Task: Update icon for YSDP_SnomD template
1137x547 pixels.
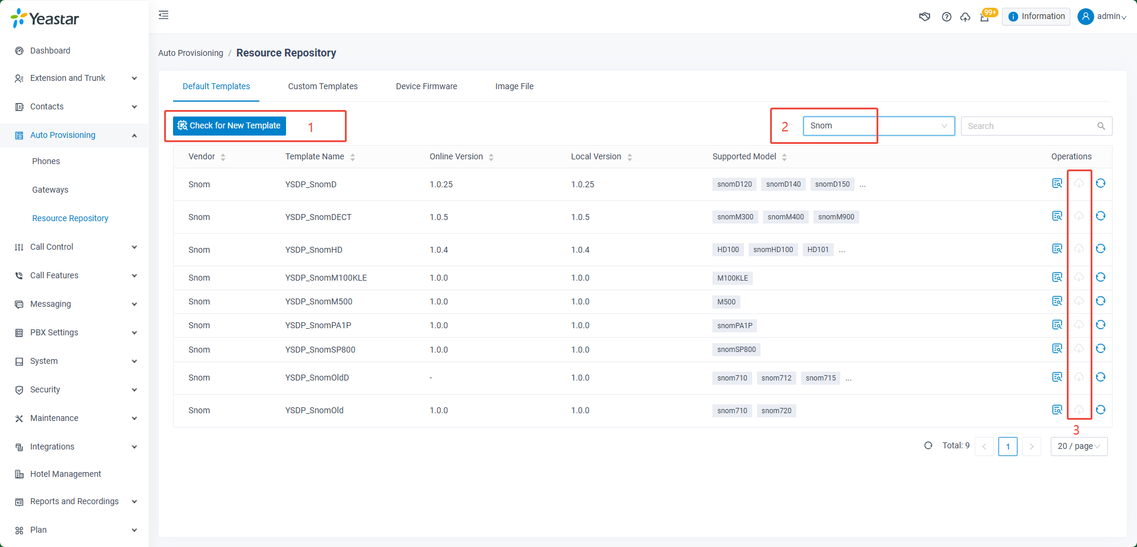Action: [x=1079, y=183]
